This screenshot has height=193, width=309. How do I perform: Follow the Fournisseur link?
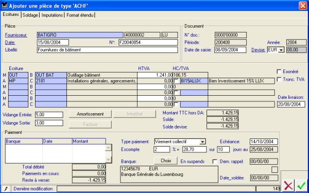(x=16, y=35)
